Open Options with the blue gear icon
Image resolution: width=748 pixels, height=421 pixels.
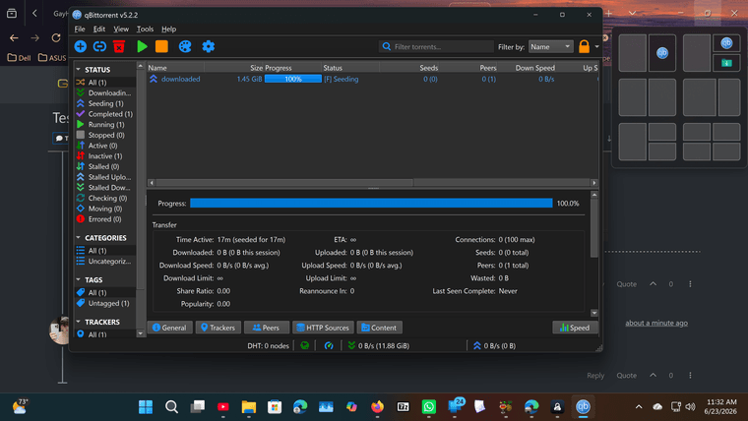208,46
